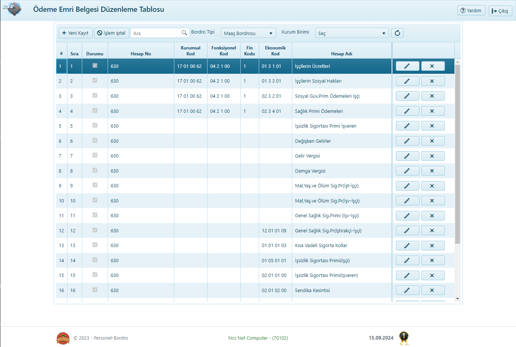516x347 pixels.
Task: Toggle Durumu checkbox in row 6
Action: 95,140
